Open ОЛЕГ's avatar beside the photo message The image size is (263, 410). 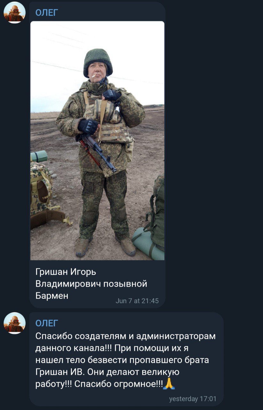pos(14,12)
